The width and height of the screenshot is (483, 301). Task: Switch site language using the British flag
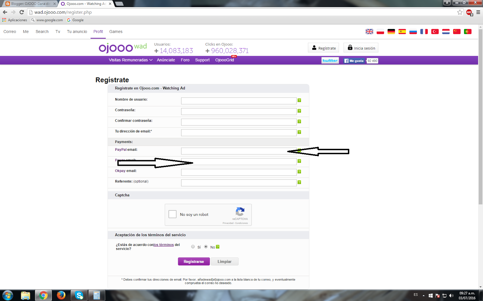click(x=369, y=31)
